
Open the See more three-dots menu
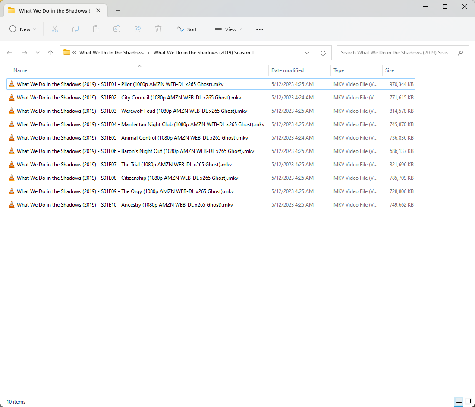pos(260,29)
